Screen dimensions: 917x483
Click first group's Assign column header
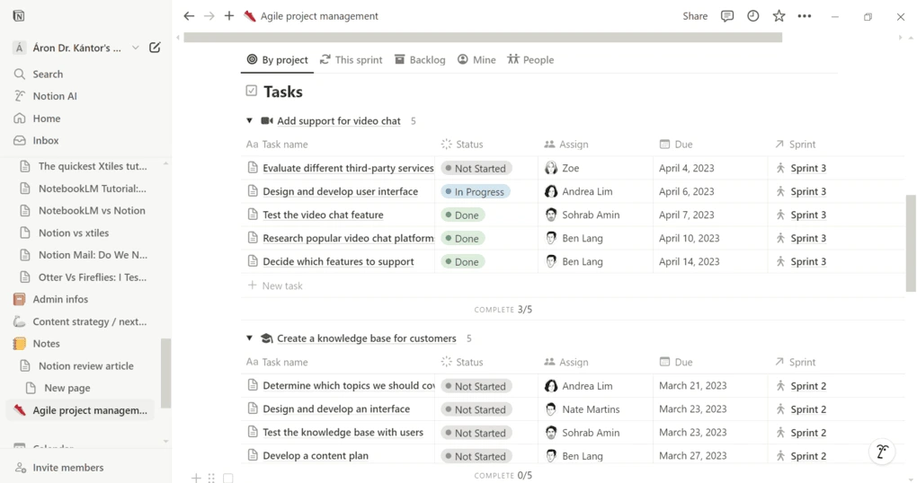[x=566, y=145]
